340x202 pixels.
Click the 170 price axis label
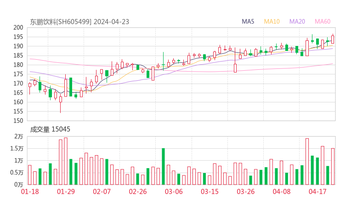click(18, 84)
